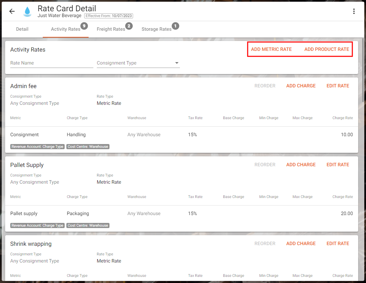366x283 pixels.
Task: Click the 15% tax rate in Pallet Supply
Action: click(x=192, y=214)
